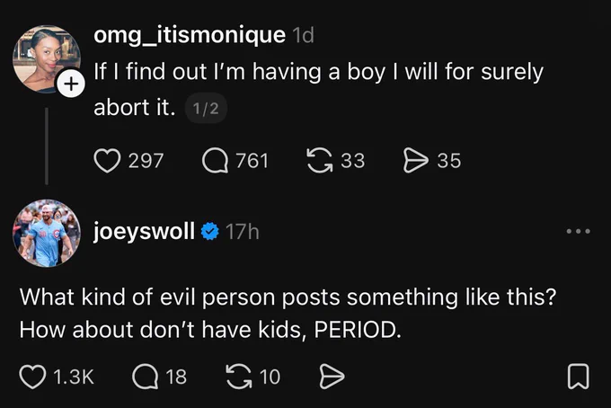Share omg_itismonique's post via send icon

point(415,160)
